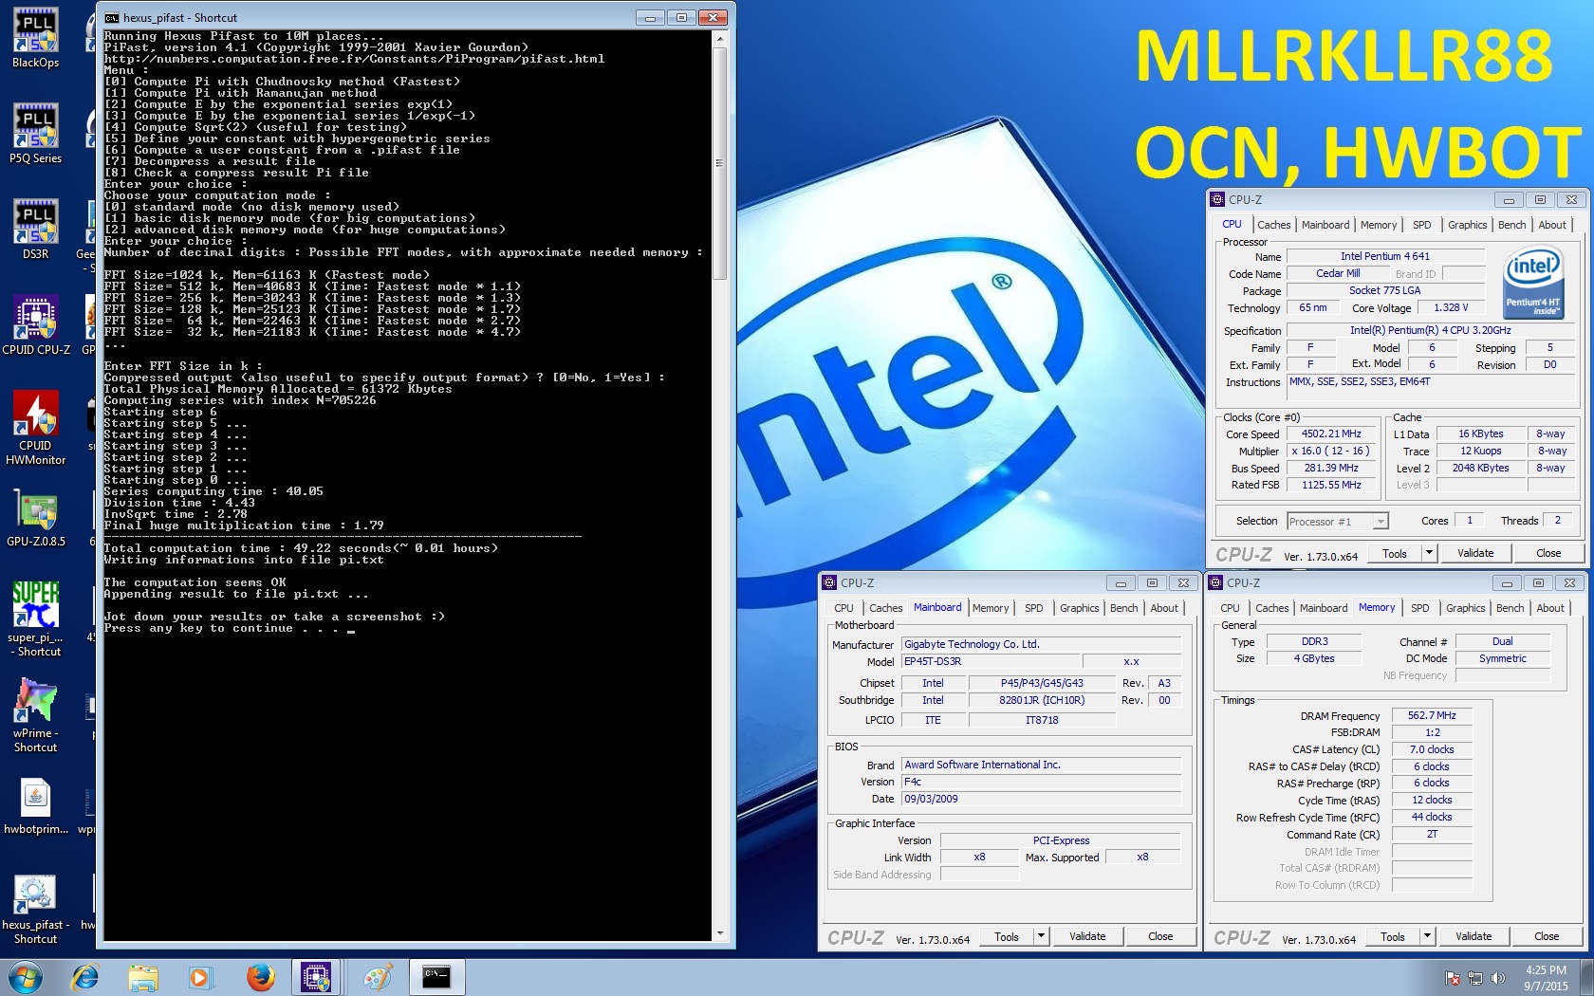Click the Intel Pentium 4 HT logo
Image resolution: width=1594 pixels, height=996 pixels.
(1532, 282)
